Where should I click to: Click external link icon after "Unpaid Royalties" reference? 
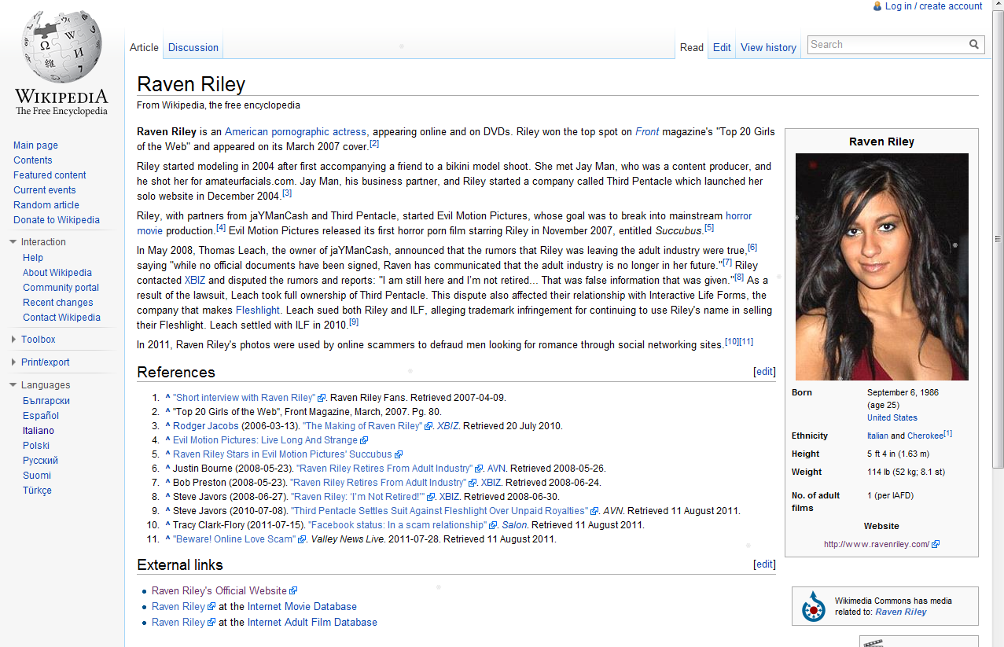(594, 511)
